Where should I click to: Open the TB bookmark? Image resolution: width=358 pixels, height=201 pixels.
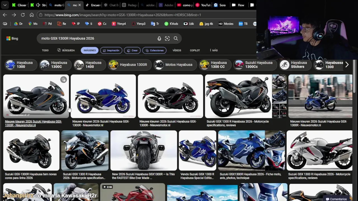[x=243, y=24]
